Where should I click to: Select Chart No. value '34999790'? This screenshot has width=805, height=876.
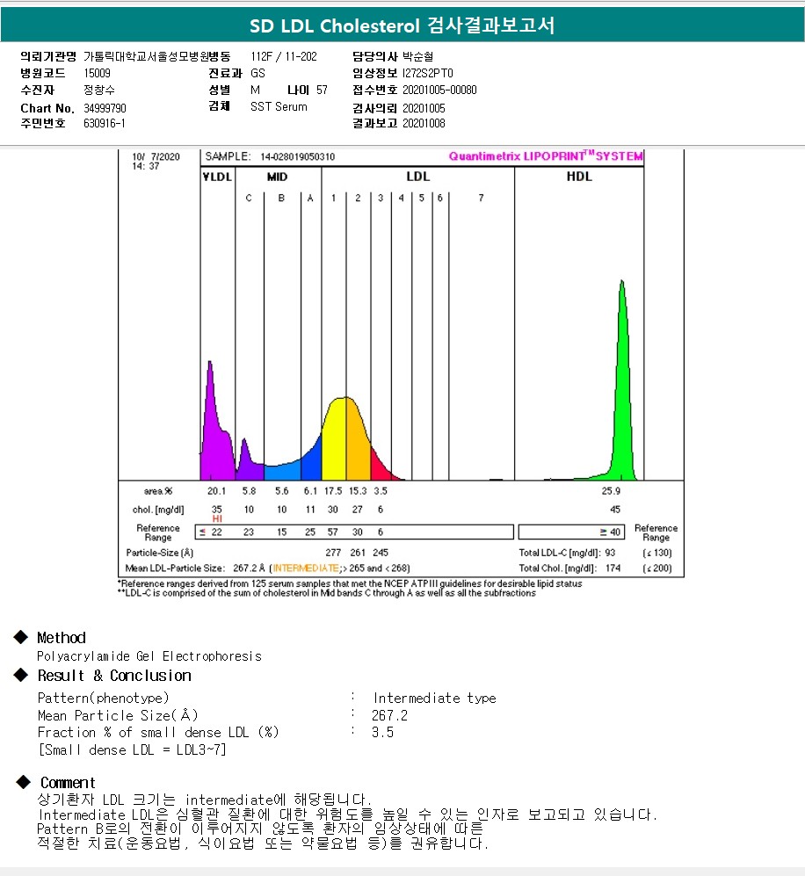click(105, 108)
